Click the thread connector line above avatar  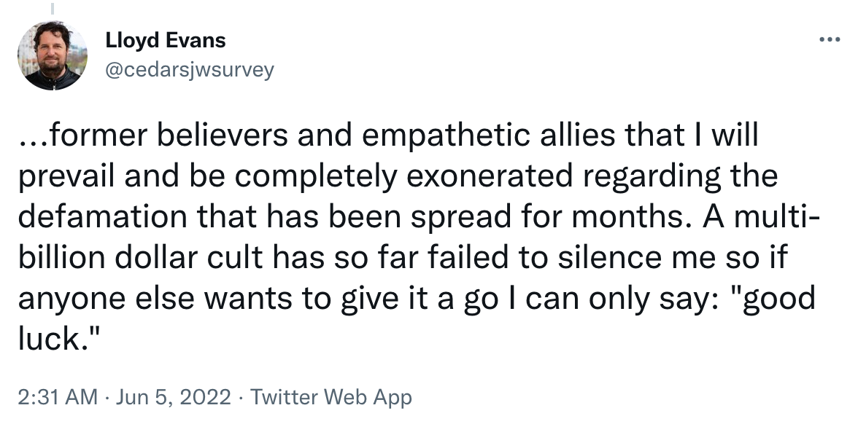pyautogui.click(x=53, y=9)
